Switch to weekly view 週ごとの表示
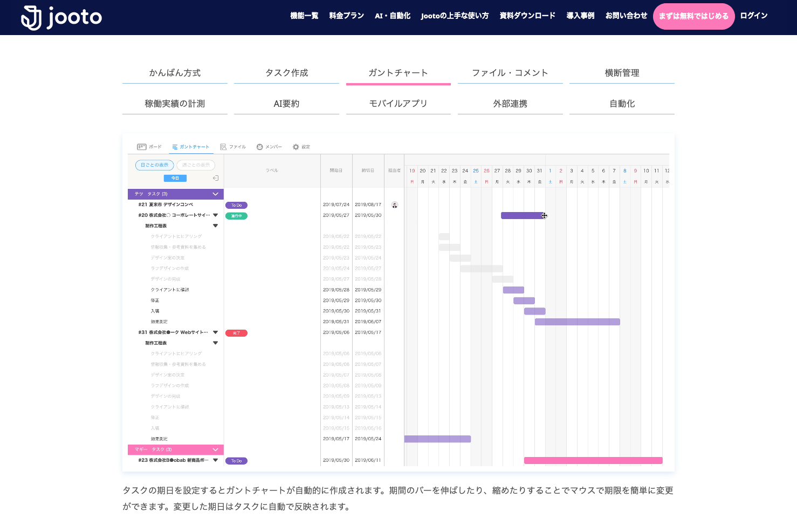This screenshot has height=532, width=797. click(196, 165)
